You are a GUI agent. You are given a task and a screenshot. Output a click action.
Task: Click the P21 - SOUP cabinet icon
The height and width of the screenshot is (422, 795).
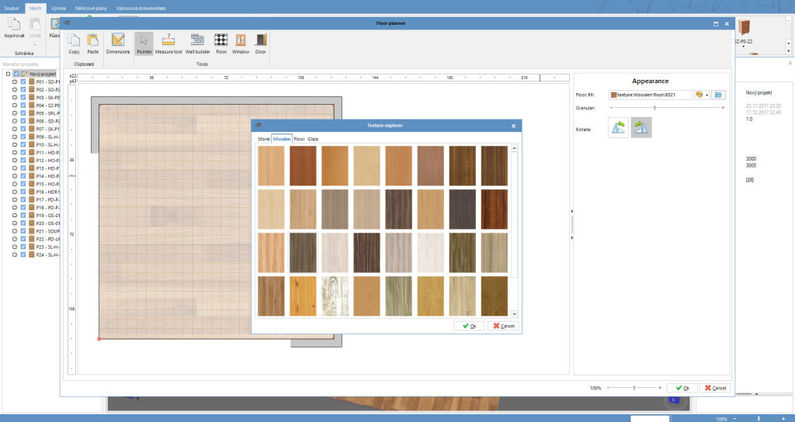tap(31, 231)
